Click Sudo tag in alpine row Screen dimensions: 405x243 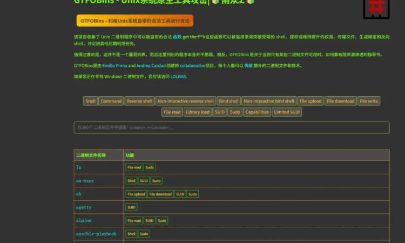coord(162,220)
